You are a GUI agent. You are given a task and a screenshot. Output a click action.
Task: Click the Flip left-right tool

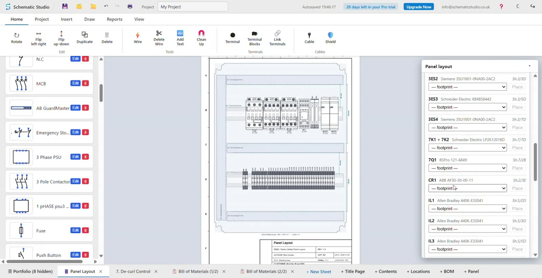[39, 39]
